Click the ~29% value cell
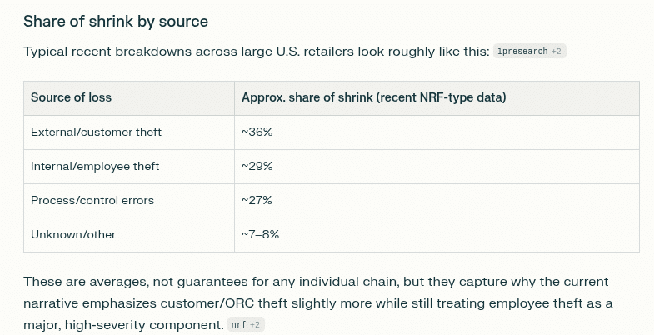The width and height of the screenshot is (654, 335). 257,166
